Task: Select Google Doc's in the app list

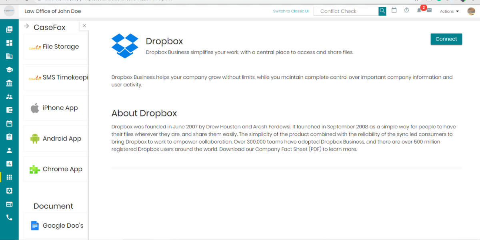Action: coord(56,226)
